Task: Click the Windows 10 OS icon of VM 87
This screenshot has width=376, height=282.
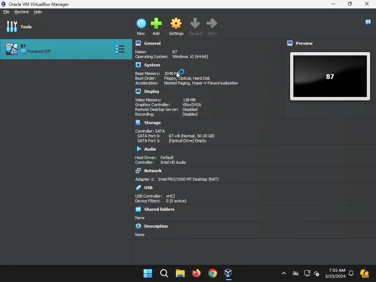Action: 11,49
